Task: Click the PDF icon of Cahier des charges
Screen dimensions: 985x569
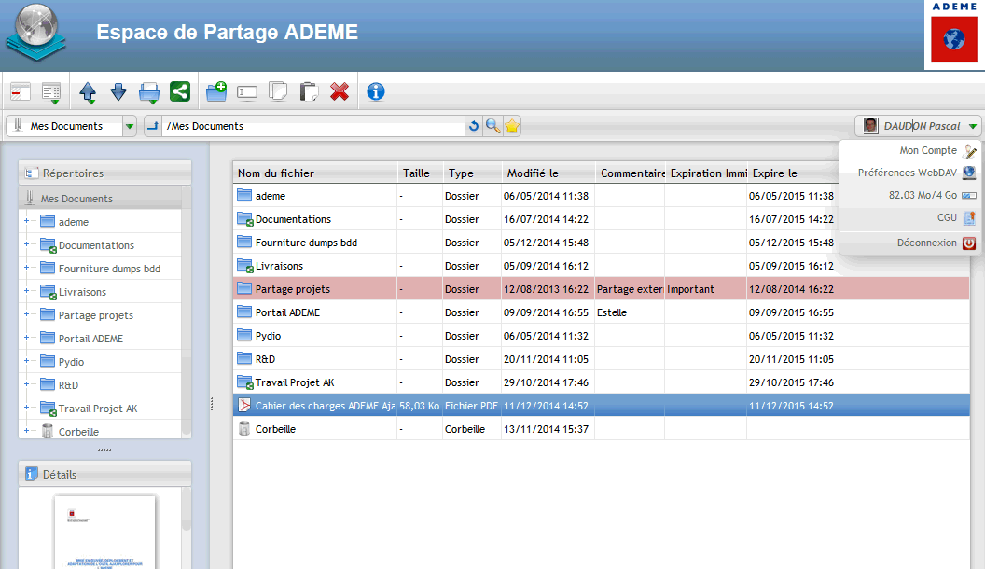Action: pyautogui.click(x=243, y=406)
